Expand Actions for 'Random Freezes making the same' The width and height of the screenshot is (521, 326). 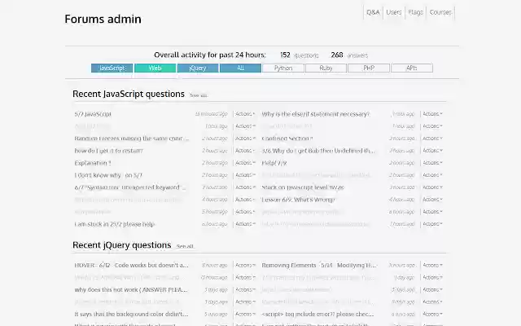point(245,139)
